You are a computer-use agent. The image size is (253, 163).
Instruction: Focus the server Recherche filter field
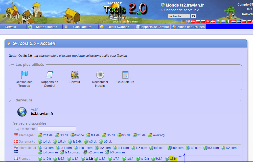(x=57, y=129)
